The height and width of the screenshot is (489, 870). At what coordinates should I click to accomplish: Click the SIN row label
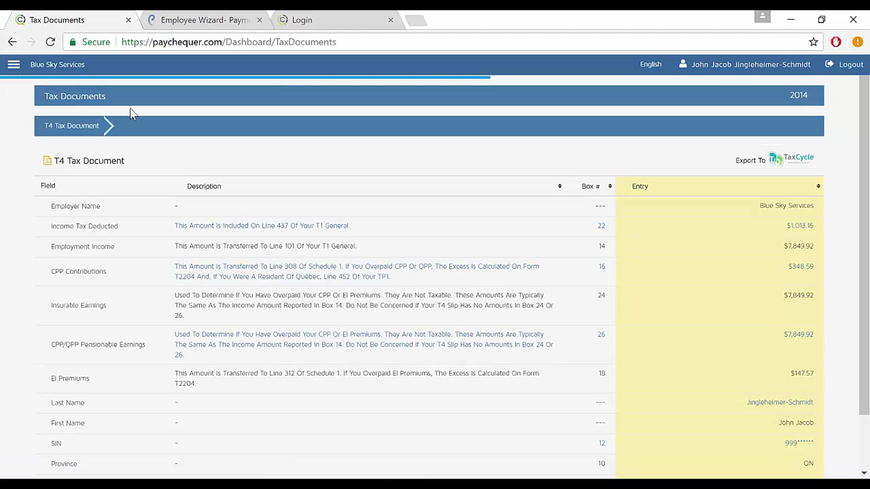coord(56,443)
